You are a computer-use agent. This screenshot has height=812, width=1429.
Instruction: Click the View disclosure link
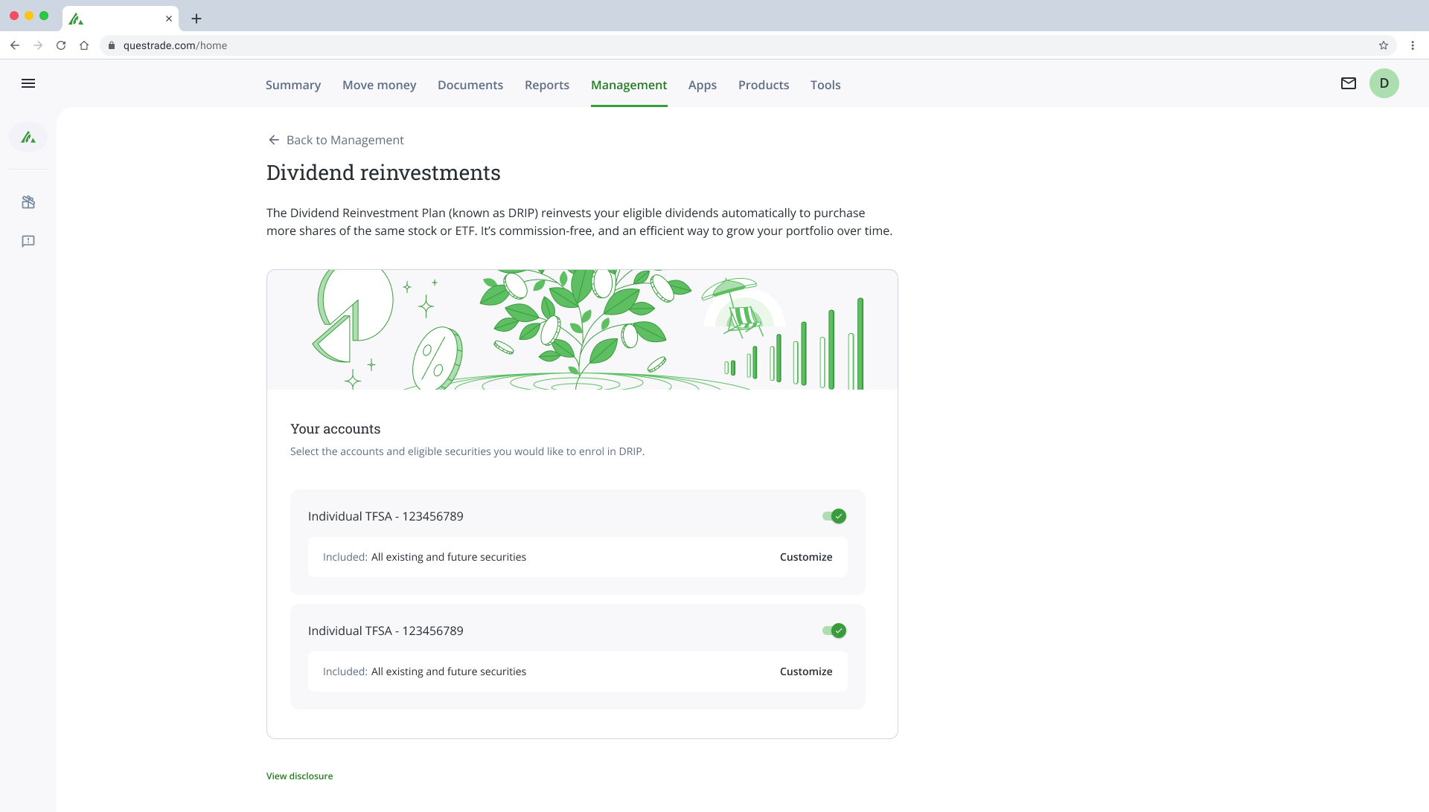299,776
